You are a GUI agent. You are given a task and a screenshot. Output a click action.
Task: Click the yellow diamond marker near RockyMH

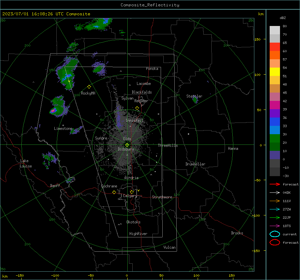pos(89,87)
